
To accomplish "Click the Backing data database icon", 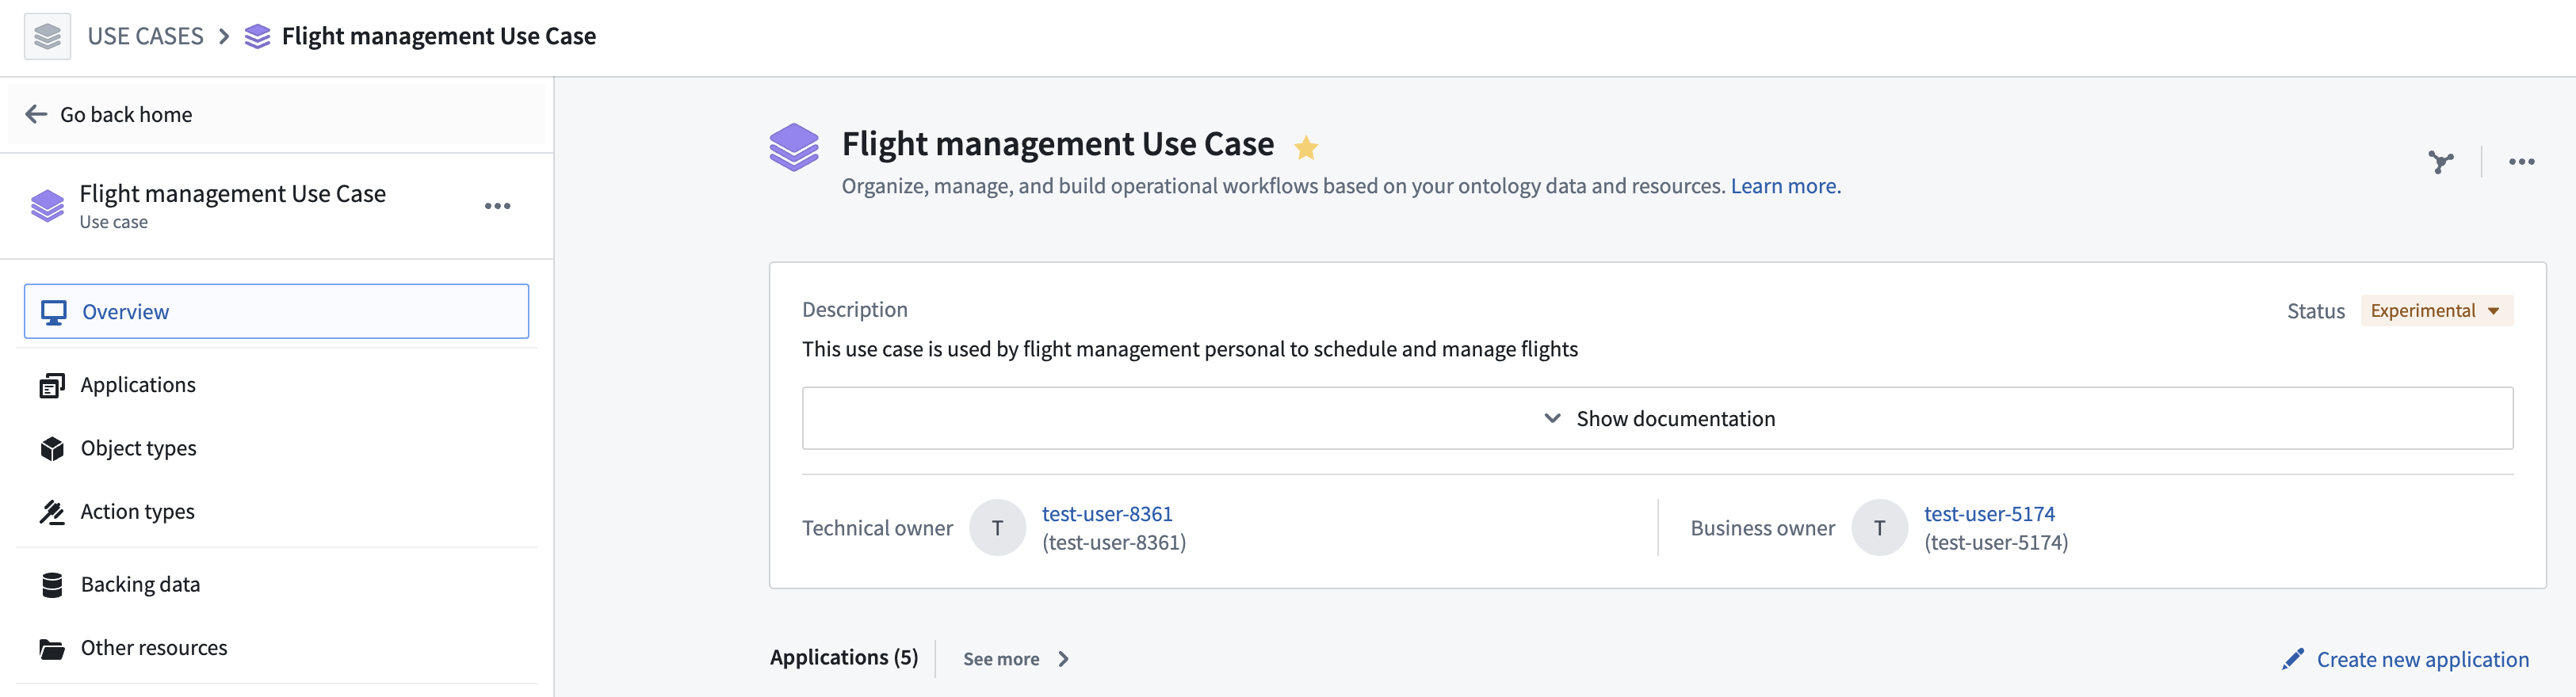I will (x=52, y=585).
